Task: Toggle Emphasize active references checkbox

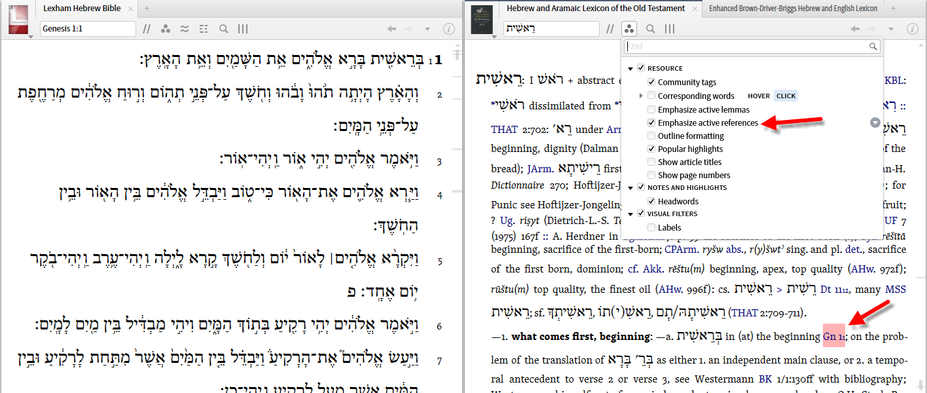Action: point(651,122)
